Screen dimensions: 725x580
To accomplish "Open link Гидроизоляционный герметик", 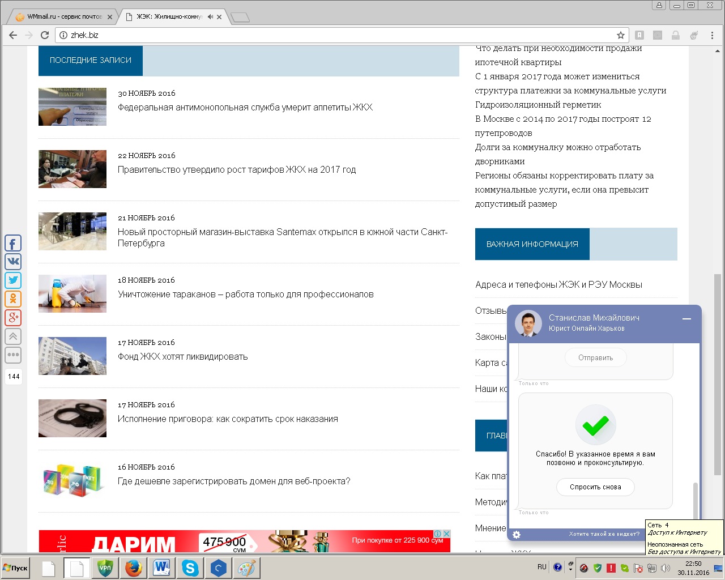I will tap(538, 104).
